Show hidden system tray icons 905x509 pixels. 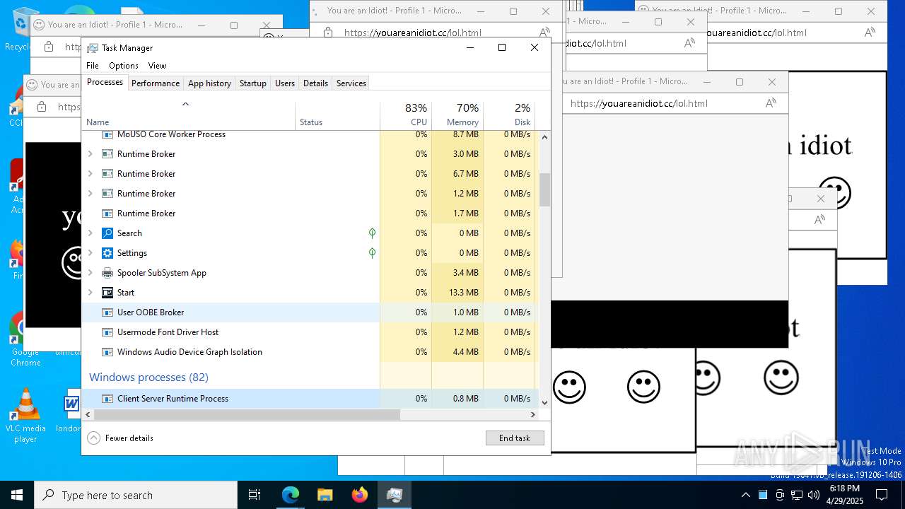coord(745,495)
